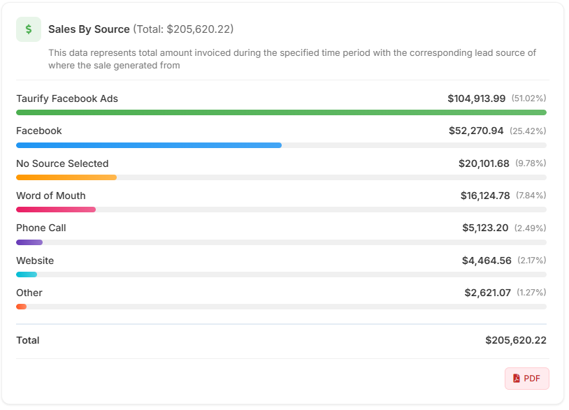Click the teal Website progress bar
569x410 pixels.
coord(27,274)
